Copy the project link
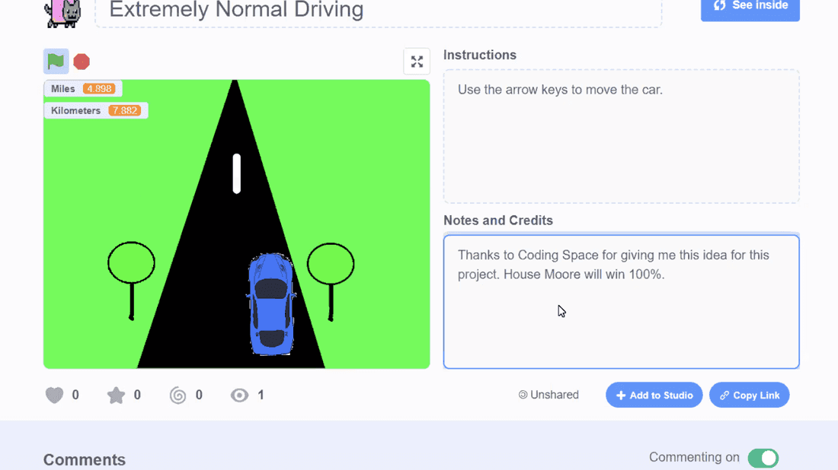The image size is (838, 470). (749, 395)
